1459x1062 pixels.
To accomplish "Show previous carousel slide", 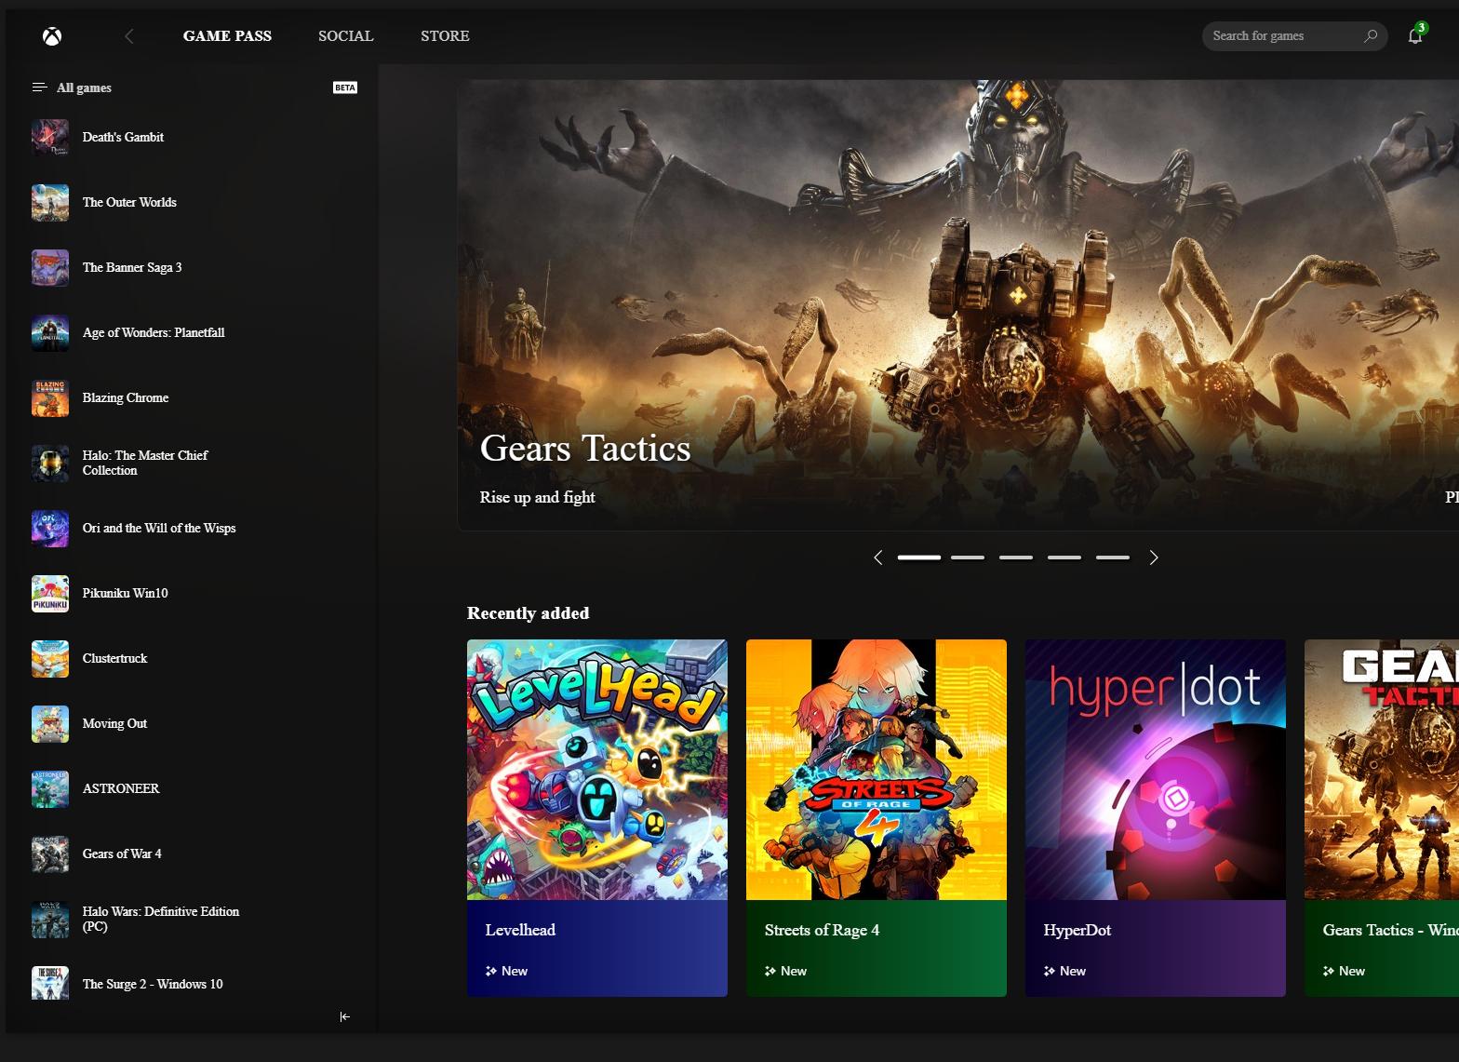I will click(x=877, y=558).
